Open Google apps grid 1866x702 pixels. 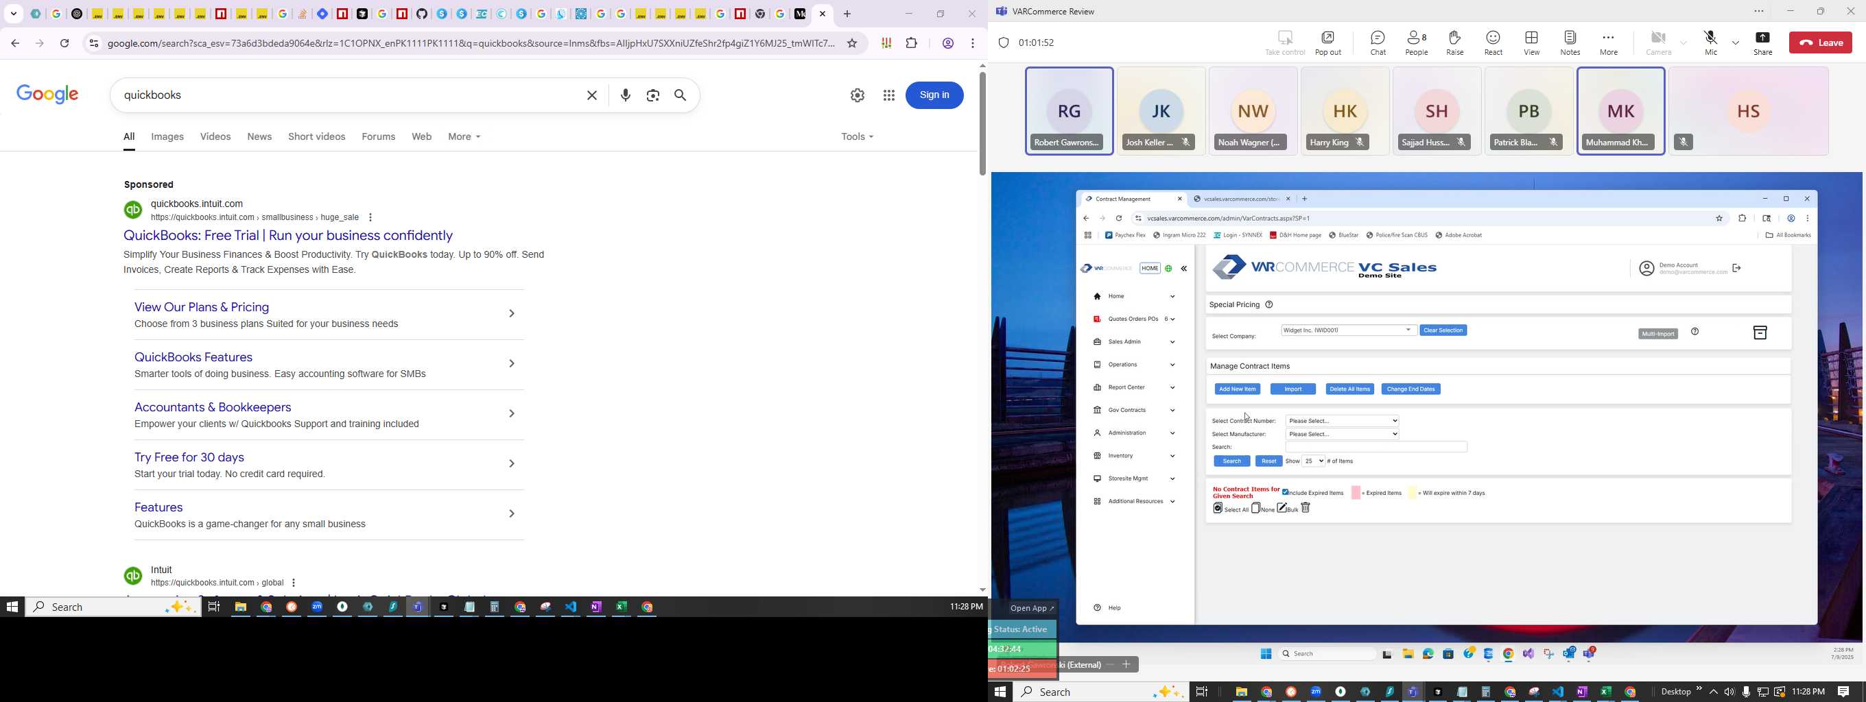point(889,95)
